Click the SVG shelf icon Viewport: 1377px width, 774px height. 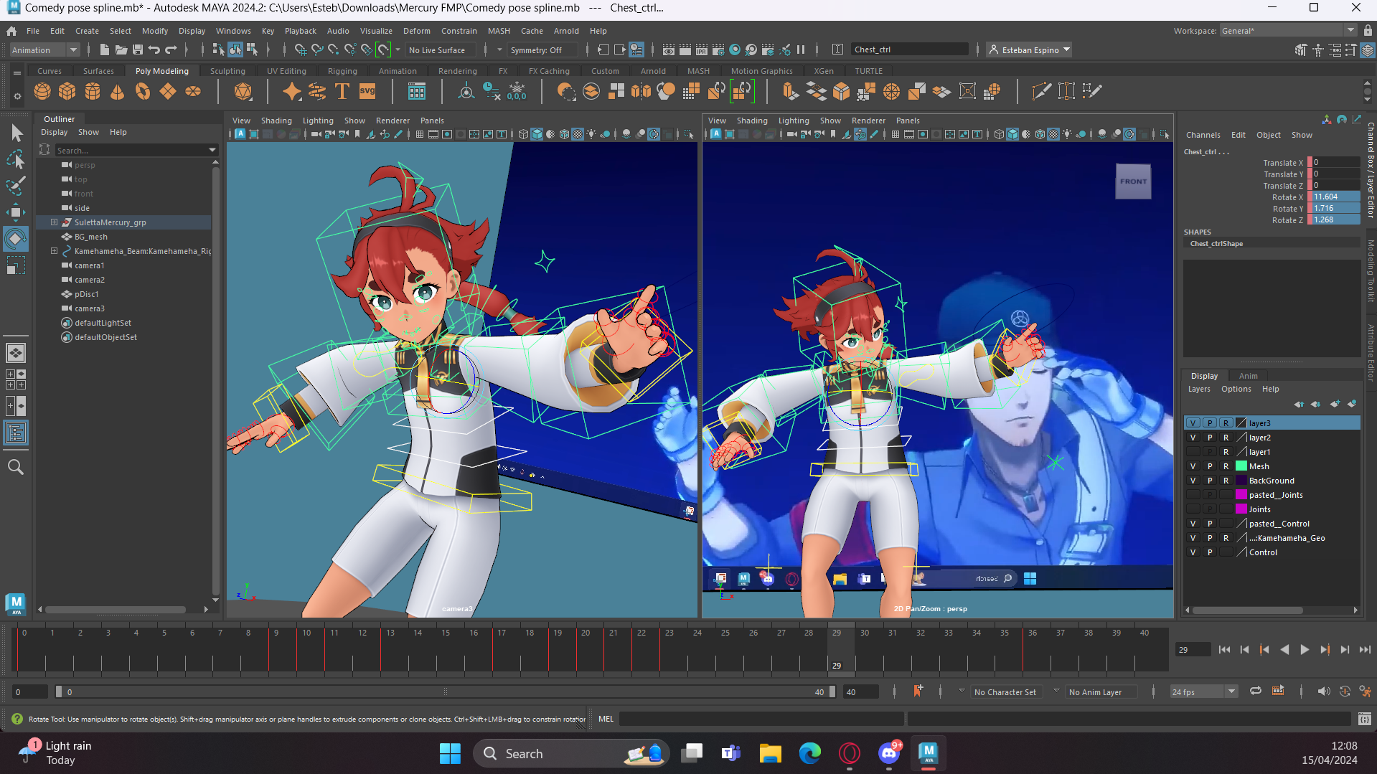367,92
